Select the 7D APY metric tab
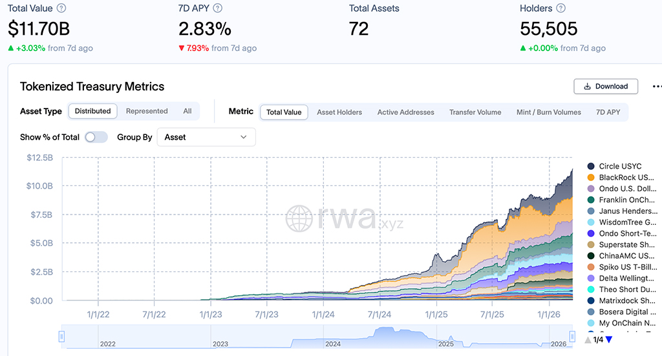Viewport: 662px width, 356px height. point(608,112)
